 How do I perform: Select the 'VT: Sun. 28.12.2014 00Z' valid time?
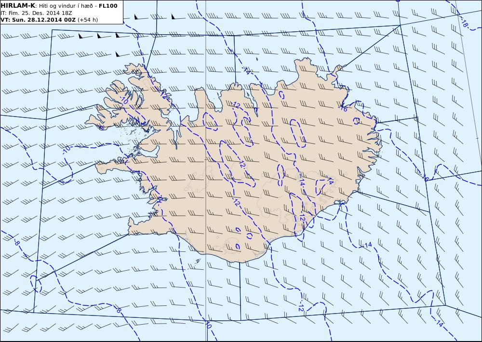(x=38, y=20)
